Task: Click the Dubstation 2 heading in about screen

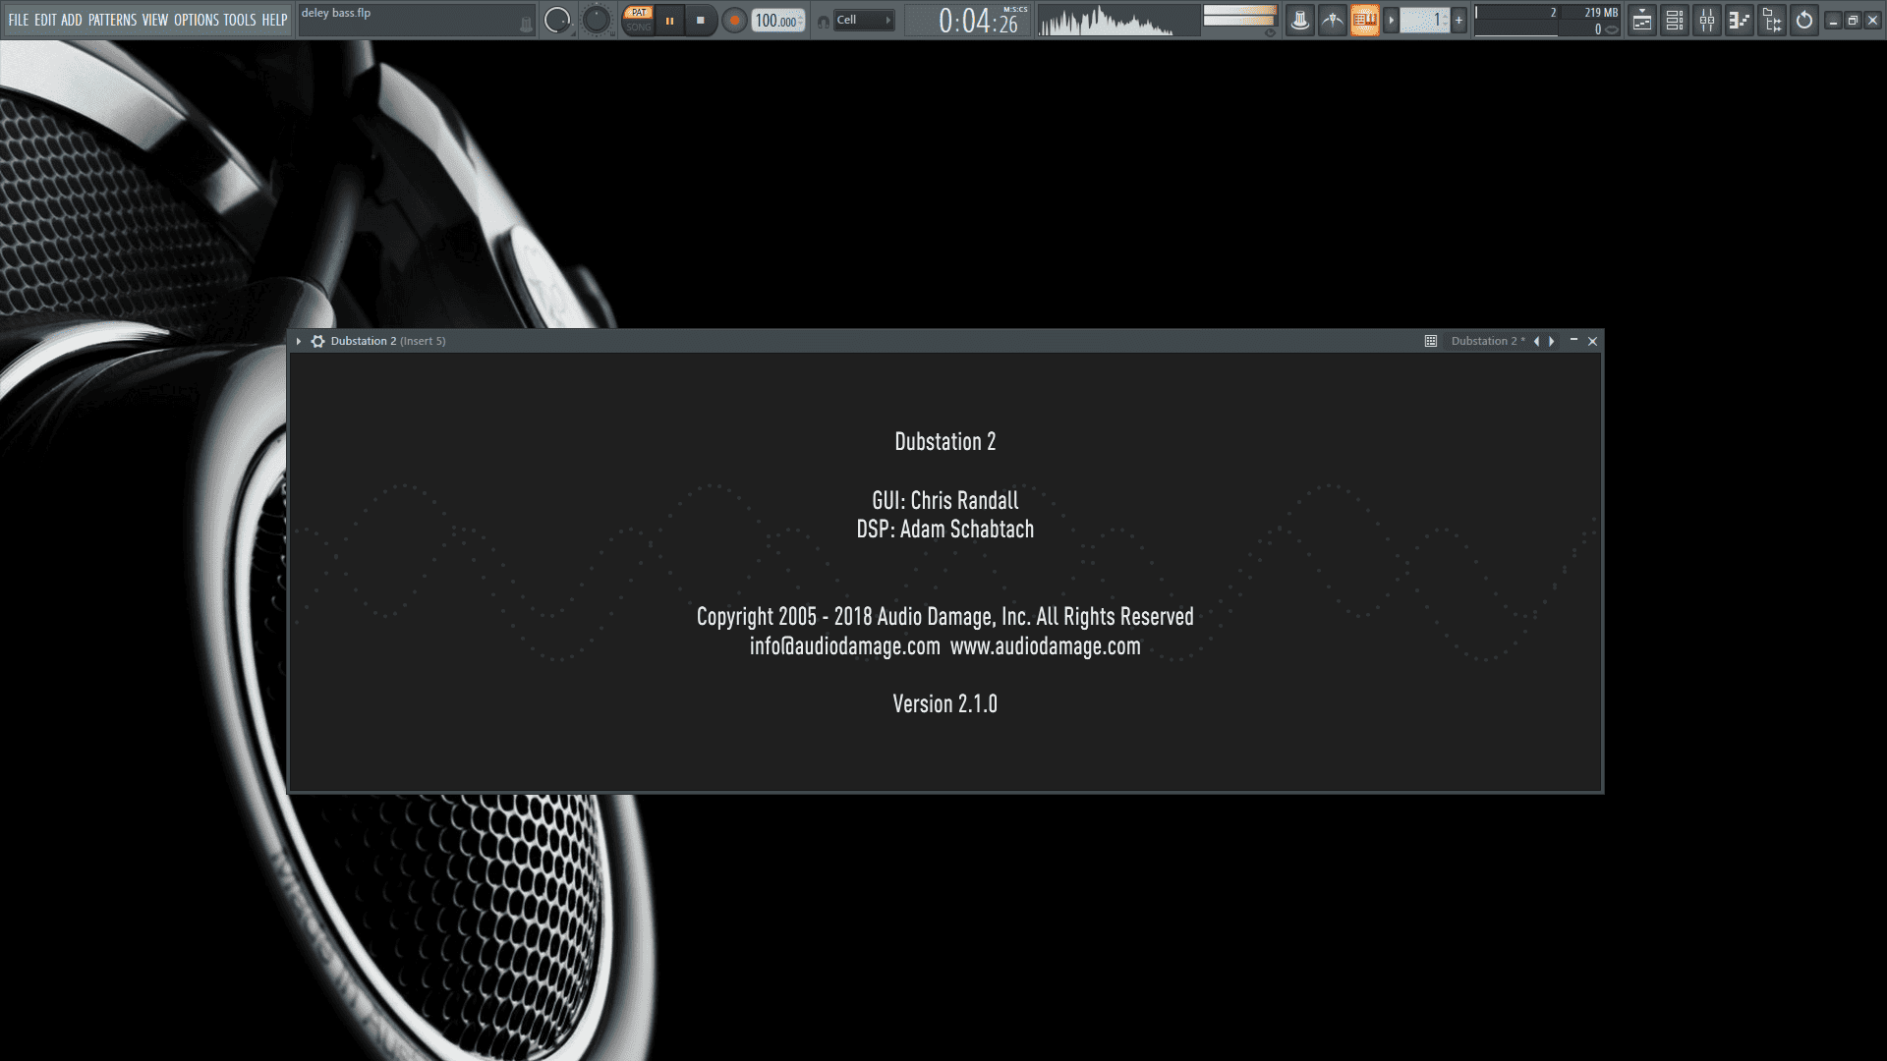Action: point(945,442)
